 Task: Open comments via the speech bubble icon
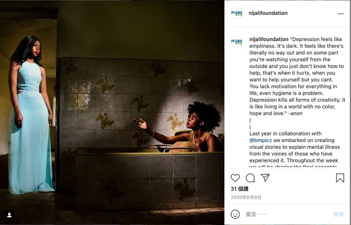pyautogui.click(x=250, y=178)
